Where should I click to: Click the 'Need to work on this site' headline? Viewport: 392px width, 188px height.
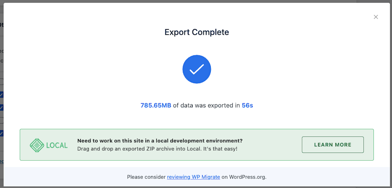point(160,140)
